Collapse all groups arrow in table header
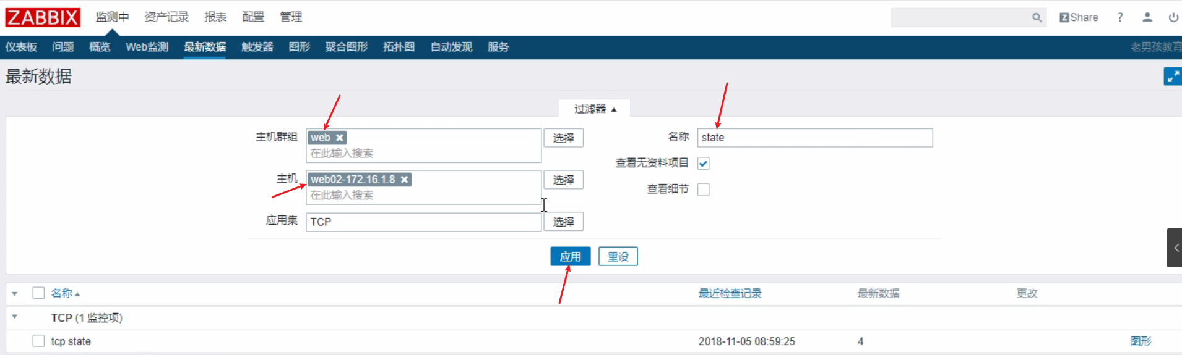Image resolution: width=1182 pixels, height=355 pixels. click(15, 294)
